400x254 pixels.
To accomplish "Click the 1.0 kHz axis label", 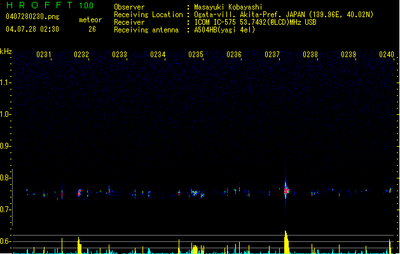I will point(5,114).
